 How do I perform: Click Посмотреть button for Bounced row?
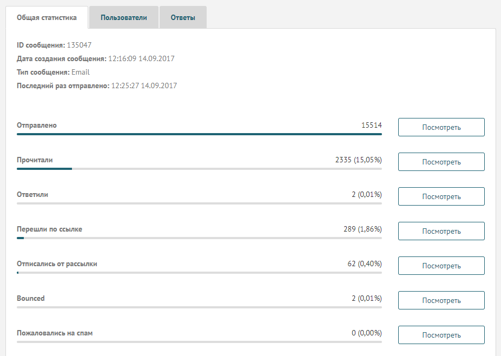[x=441, y=300]
